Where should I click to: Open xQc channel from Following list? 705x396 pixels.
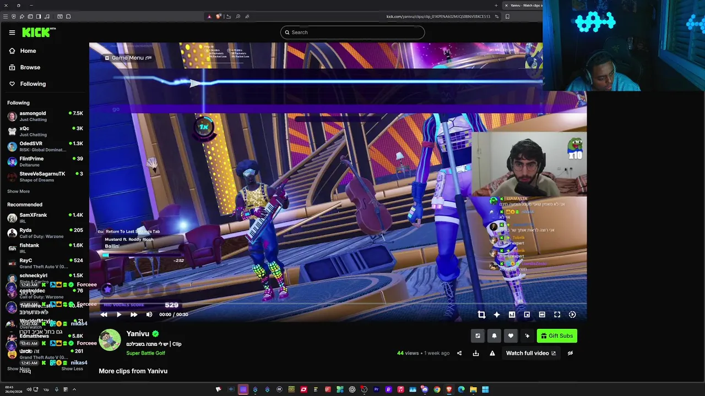45,131
